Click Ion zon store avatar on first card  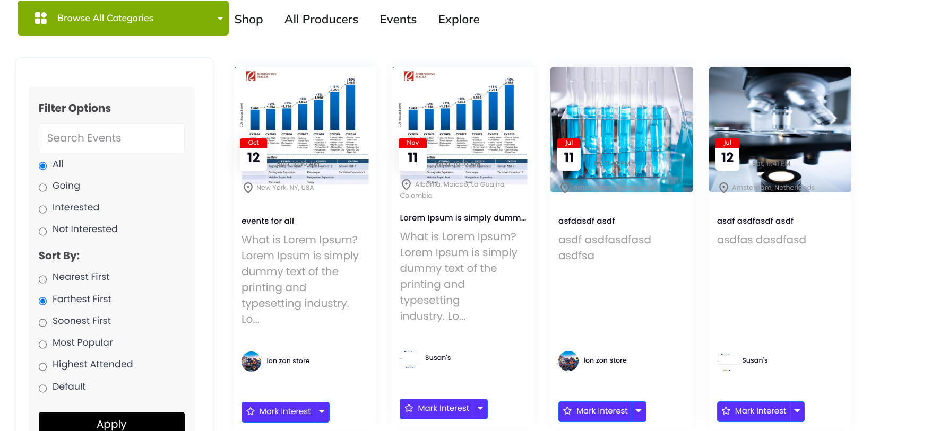pyautogui.click(x=252, y=361)
